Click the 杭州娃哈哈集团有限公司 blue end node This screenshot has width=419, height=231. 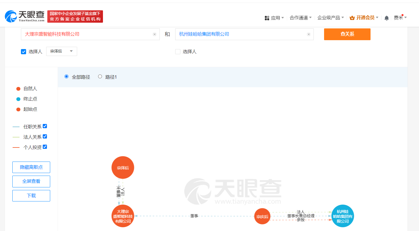pos(342,216)
